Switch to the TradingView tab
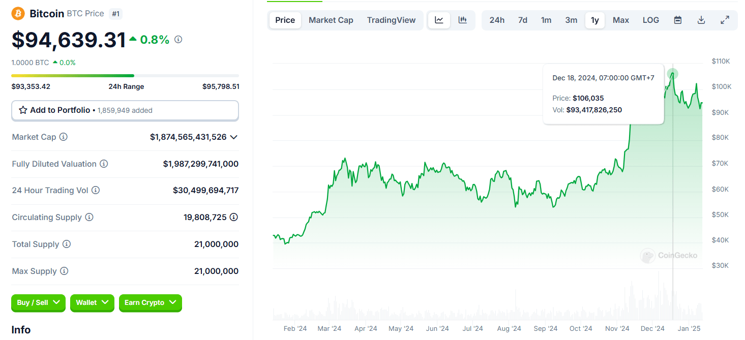Image resolution: width=745 pixels, height=340 pixels. click(391, 20)
